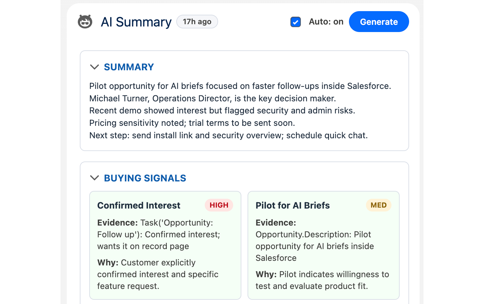Click the 'Confirmed Interest' card title
Screen dimensions: 484x304
coord(139,205)
